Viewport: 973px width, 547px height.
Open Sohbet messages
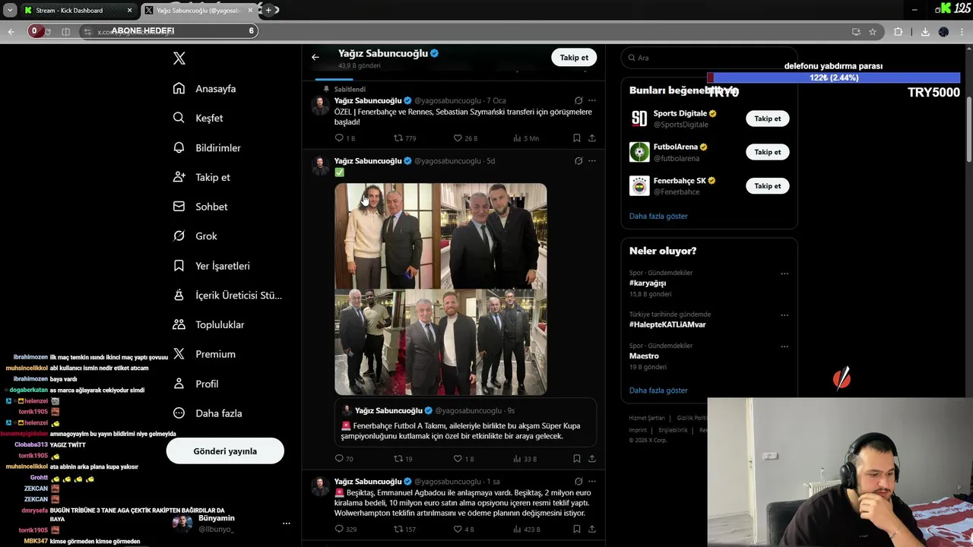[x=200, y=207]
